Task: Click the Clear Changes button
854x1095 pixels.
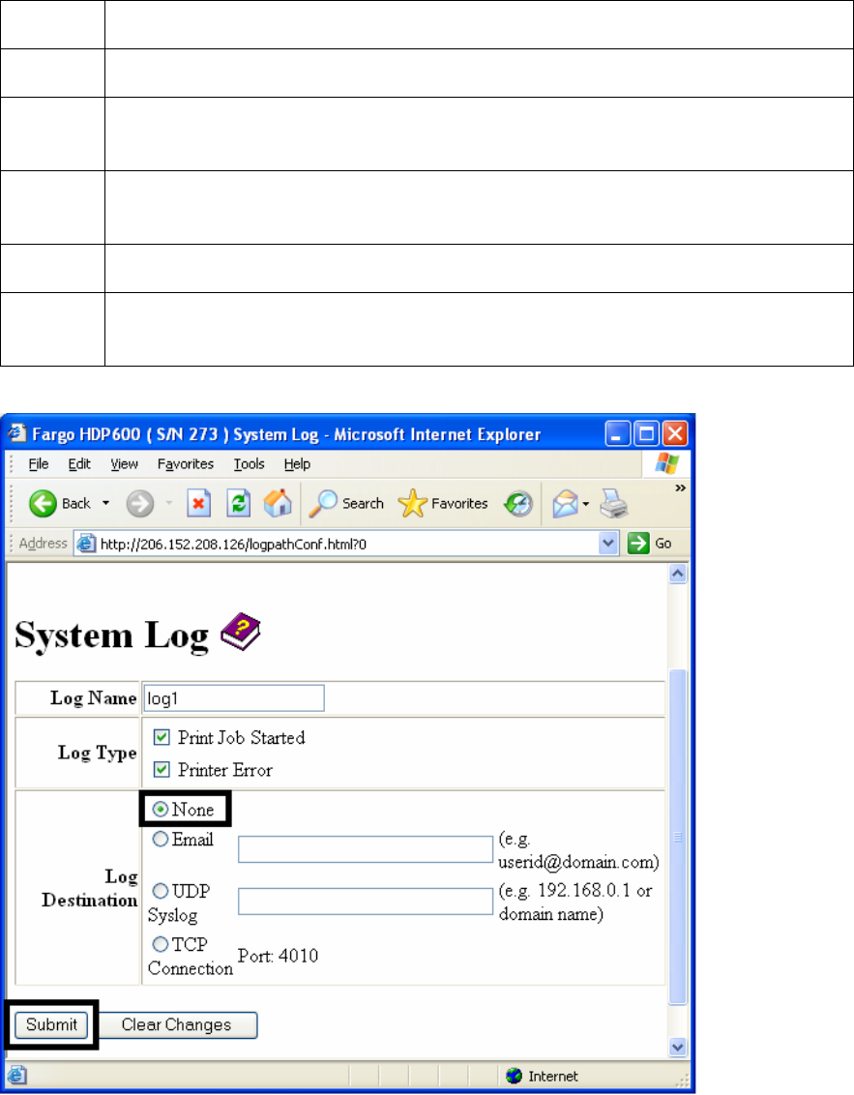Action: tap(178, 1024)
